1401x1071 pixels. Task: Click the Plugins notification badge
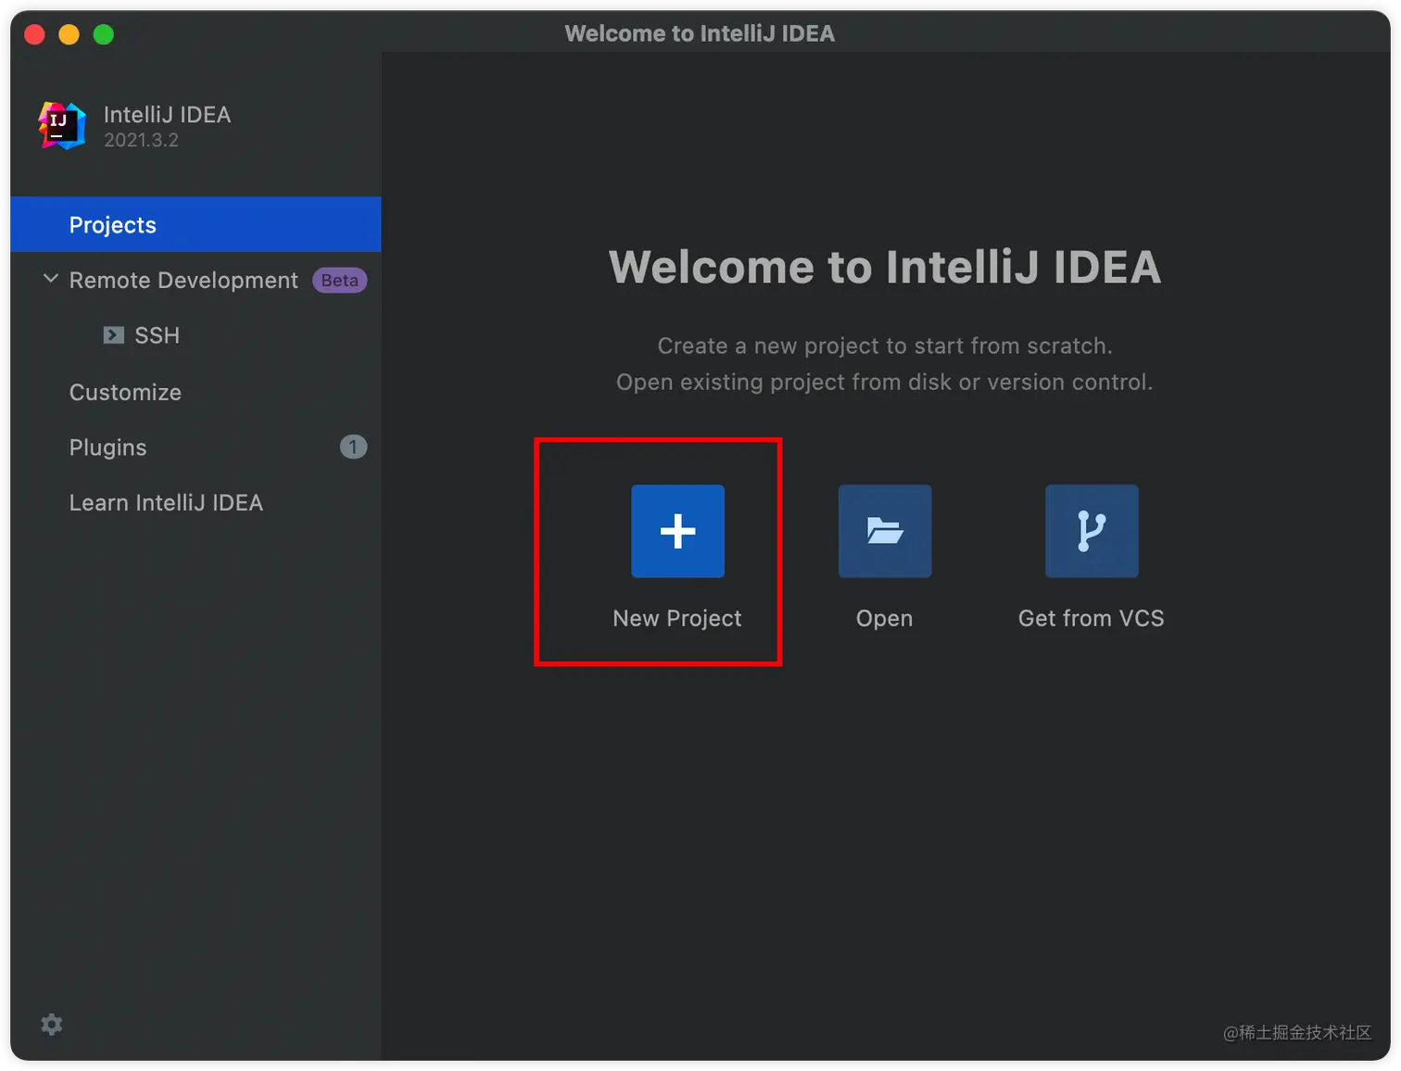(353, 447)
